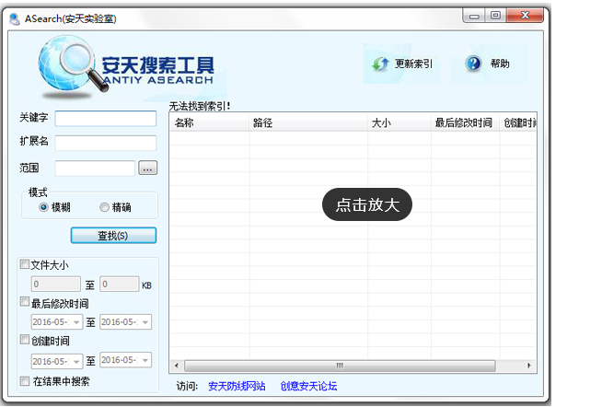The width and height of the screenshot is (590, 407).
Task: Click the ASearch title bar app icon
Action: pyautogui.click(x=15, y=18)
